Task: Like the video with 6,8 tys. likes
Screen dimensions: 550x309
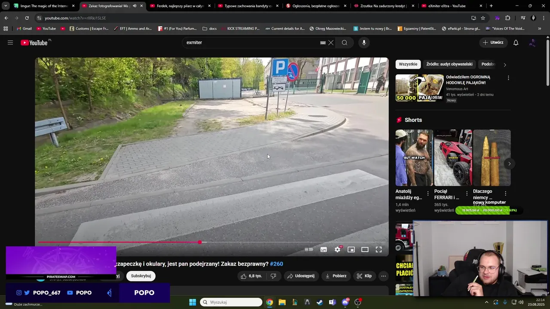Action: coord(251,276)
